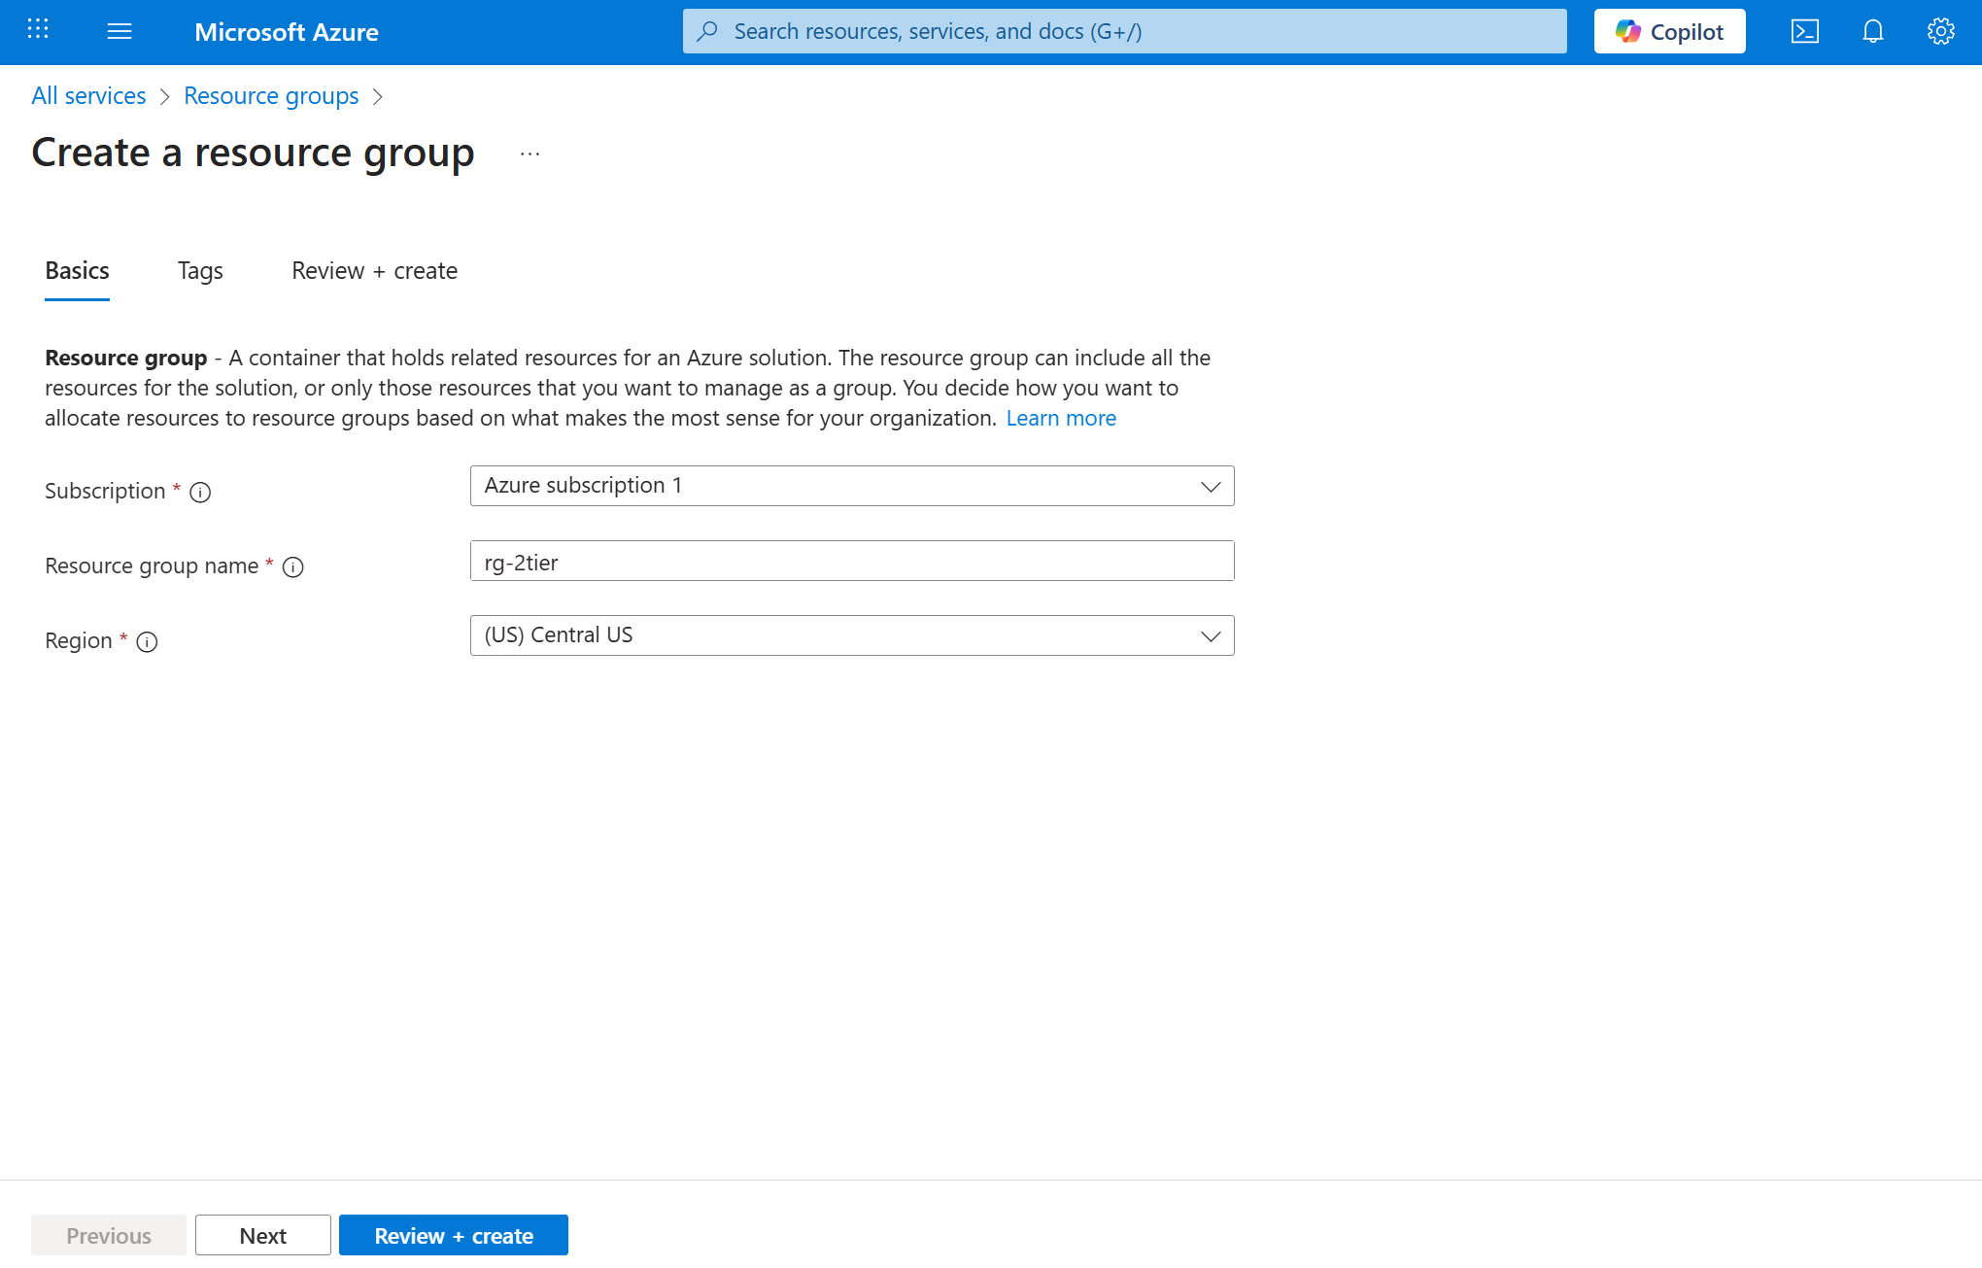The height and width of the screenshot is (1268, 1982).
Task: Click the Learn more link
Action: point(1061,418)
